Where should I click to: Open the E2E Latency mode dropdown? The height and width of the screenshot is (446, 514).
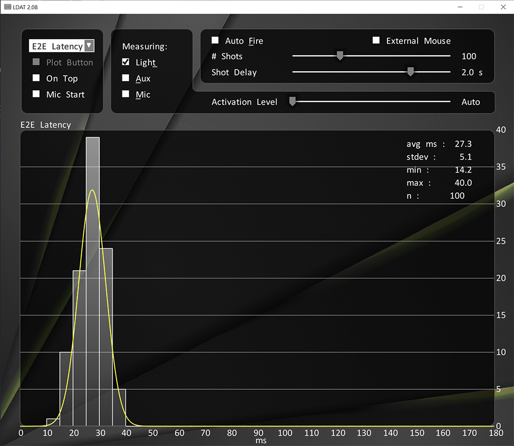click(62, 46)
